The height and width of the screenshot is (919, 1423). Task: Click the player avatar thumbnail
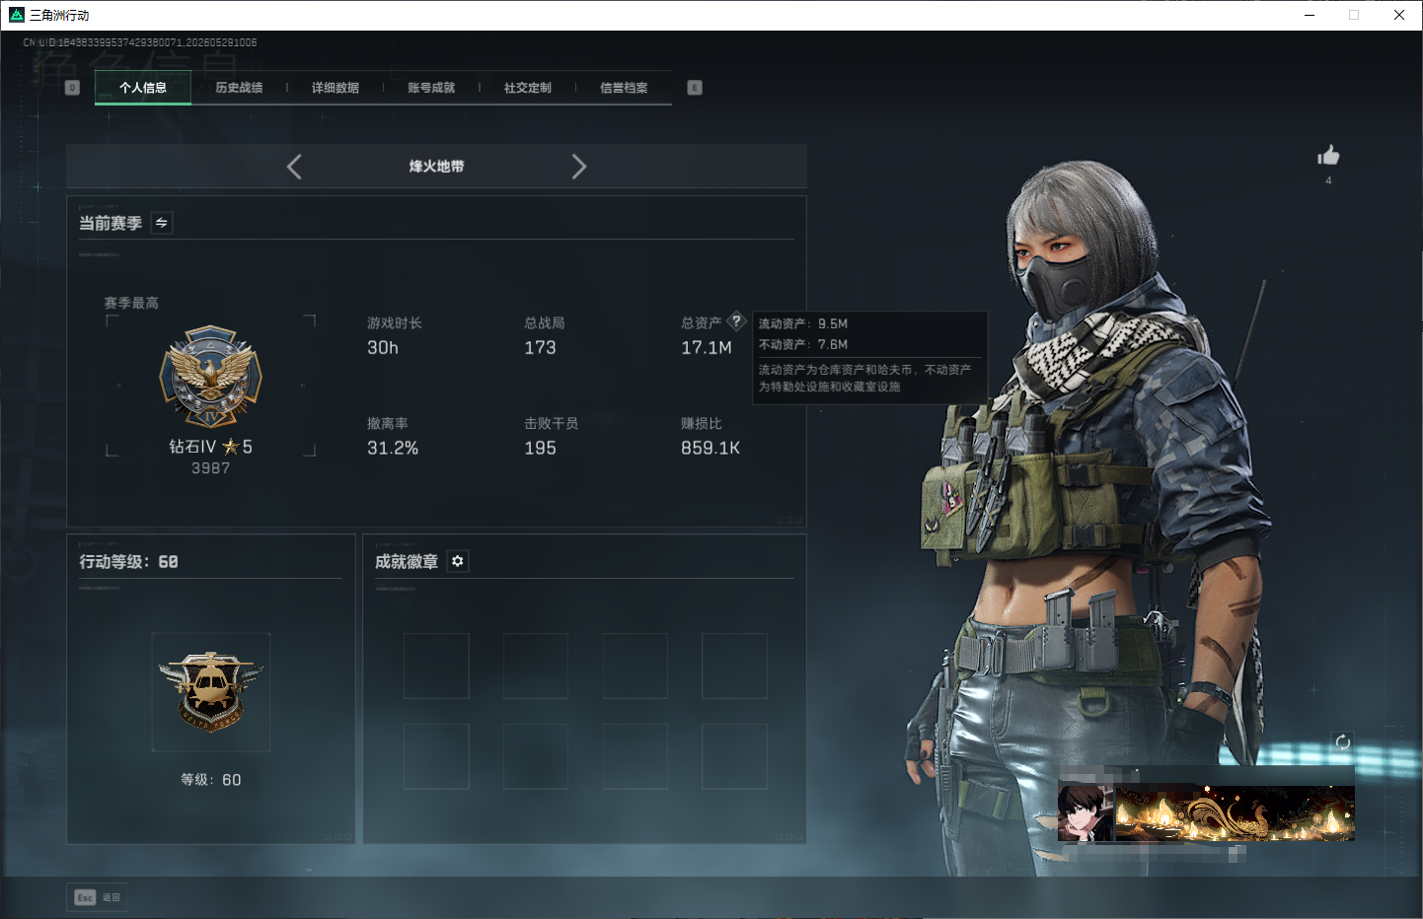(x=1086, y=813)
